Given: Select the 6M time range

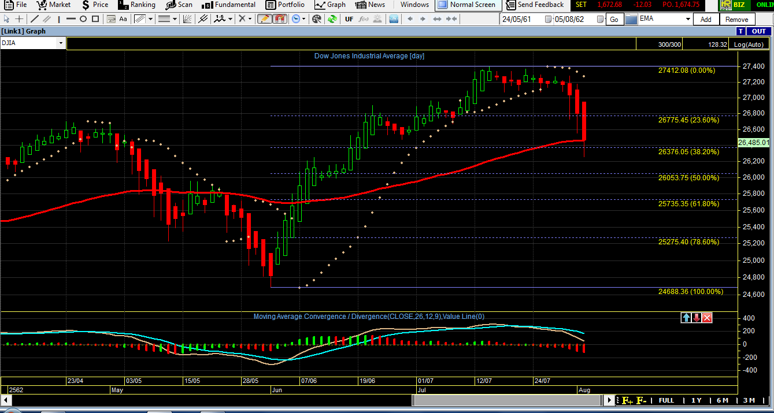Looking at the screenshot, I should point(723,400).
